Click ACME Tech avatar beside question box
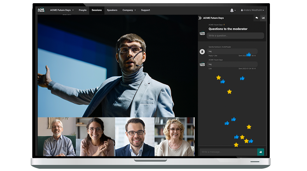This screenshot has height=171, width=307. (202, 34)
